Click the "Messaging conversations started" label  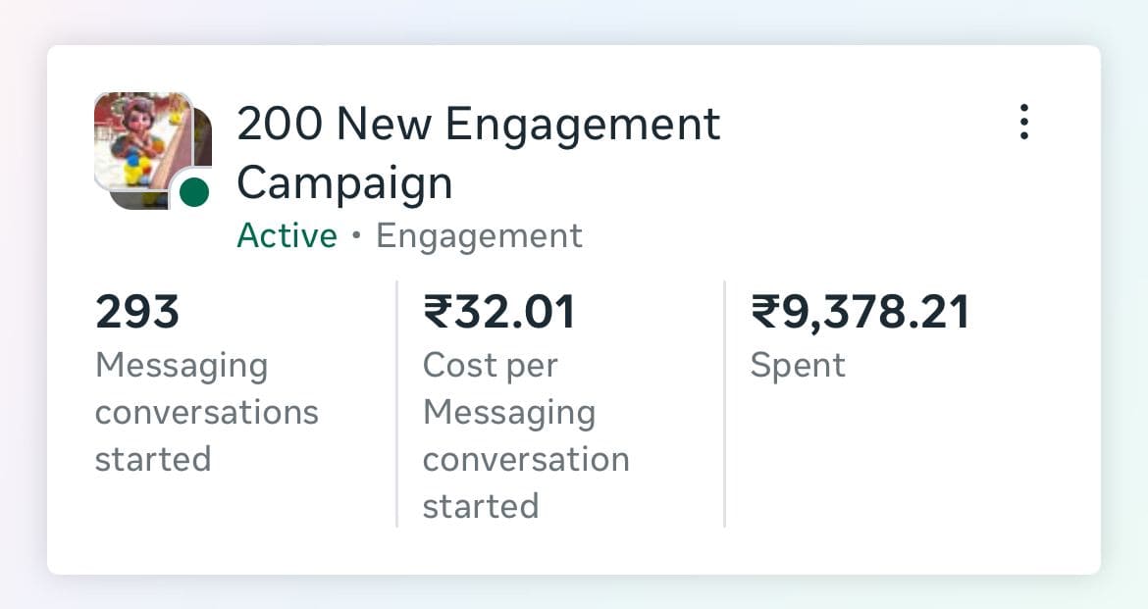[206, 412]
